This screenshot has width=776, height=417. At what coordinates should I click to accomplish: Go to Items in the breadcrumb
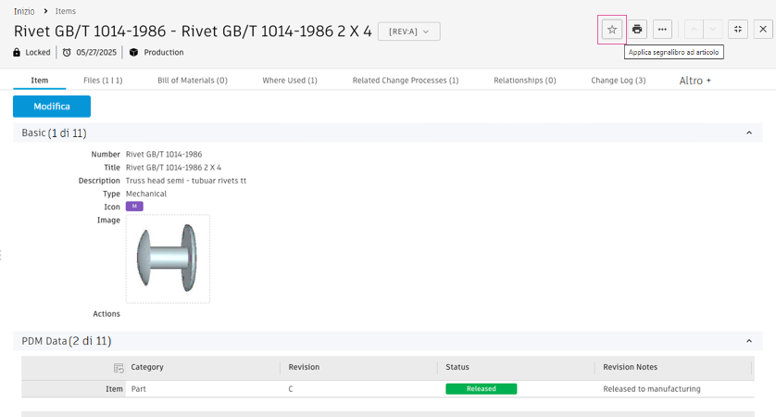point(66,11)
